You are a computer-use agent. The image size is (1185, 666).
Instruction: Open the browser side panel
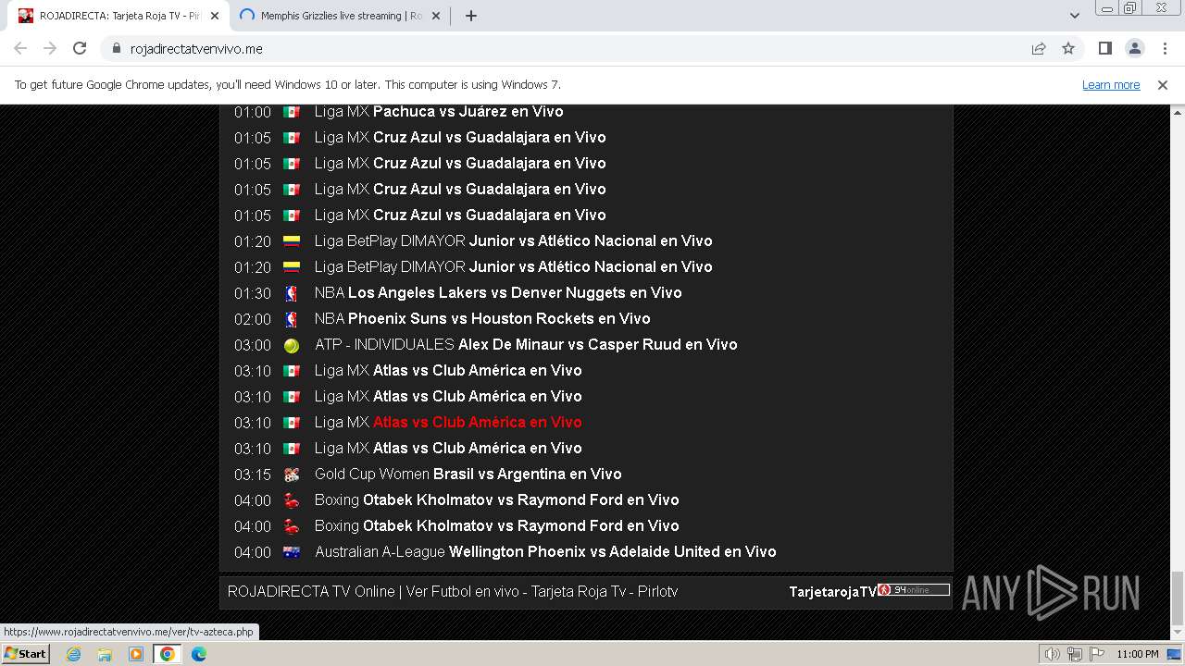click(1104, 49)
